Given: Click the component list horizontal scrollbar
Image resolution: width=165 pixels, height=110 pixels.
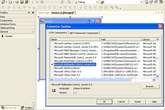Looking at the screenshot, I should [x=93, y=80].
